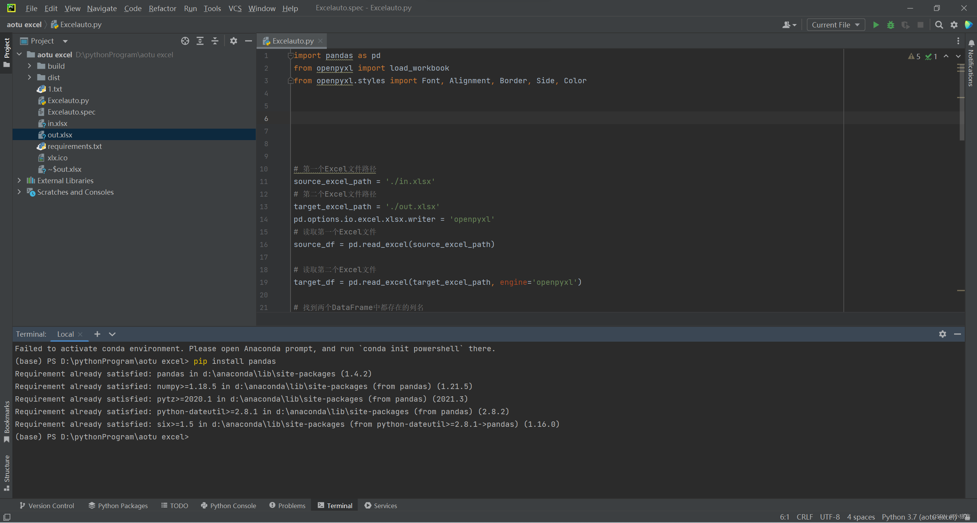The height and width of the screenshot is (523, 977).
Task: Switch to the Python Console tab
Action: point(228,505)
